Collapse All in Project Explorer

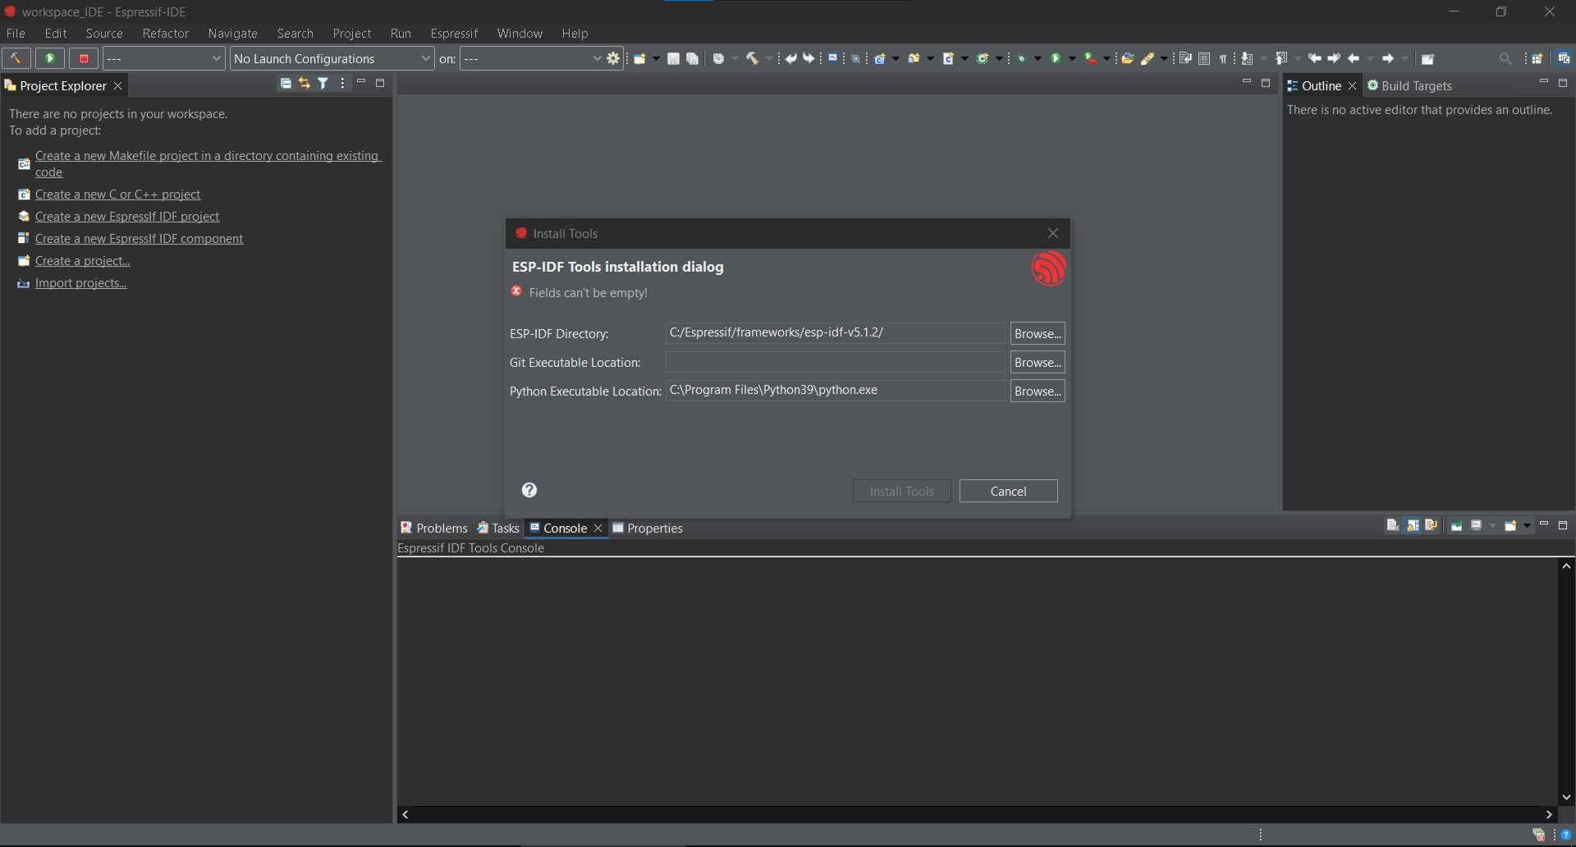(286, 83)
